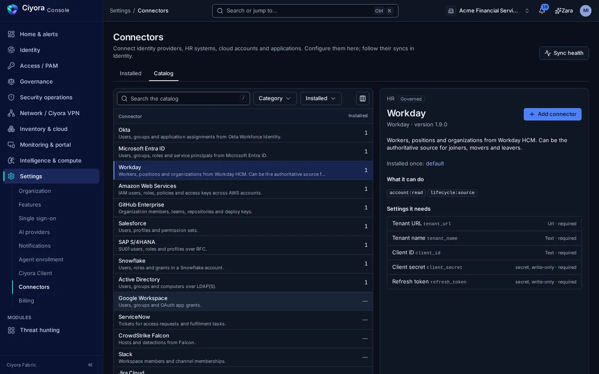
Task: Click the Access / PAM key icon
Action: (x=11, y=66)
